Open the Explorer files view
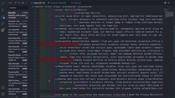Image resolution: width=175 pixels, height=98 pixels. coord(3,17)
